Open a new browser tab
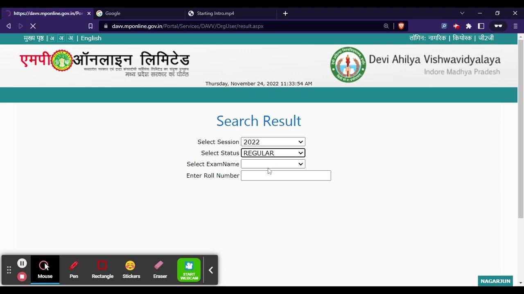Image resolution: width=524 pixels, height=294 pixels. (285, 13)
